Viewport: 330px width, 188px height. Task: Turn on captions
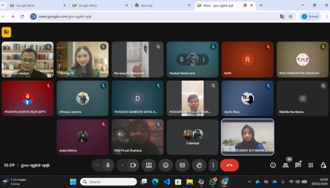click(182, 165)
